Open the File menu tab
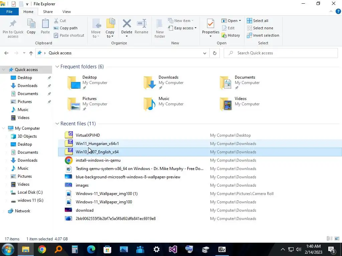The image size is (342, 256). coord(9,12)
